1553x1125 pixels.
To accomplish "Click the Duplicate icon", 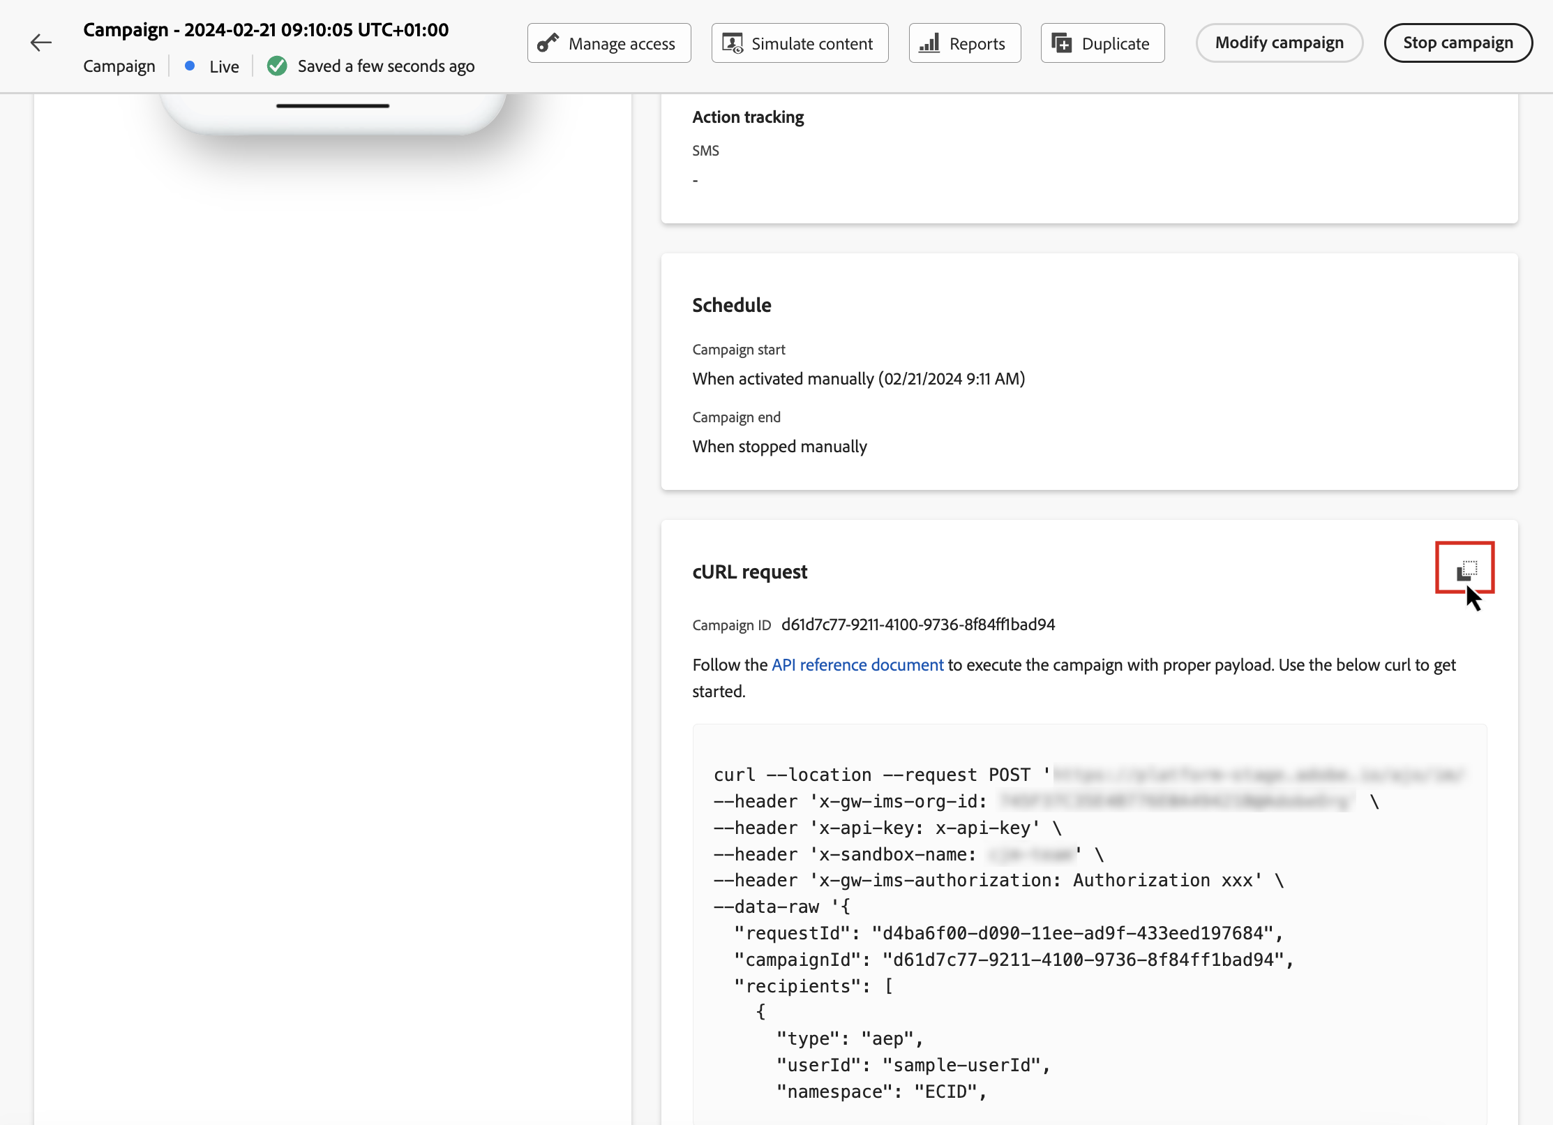I will pos(1061,43).
